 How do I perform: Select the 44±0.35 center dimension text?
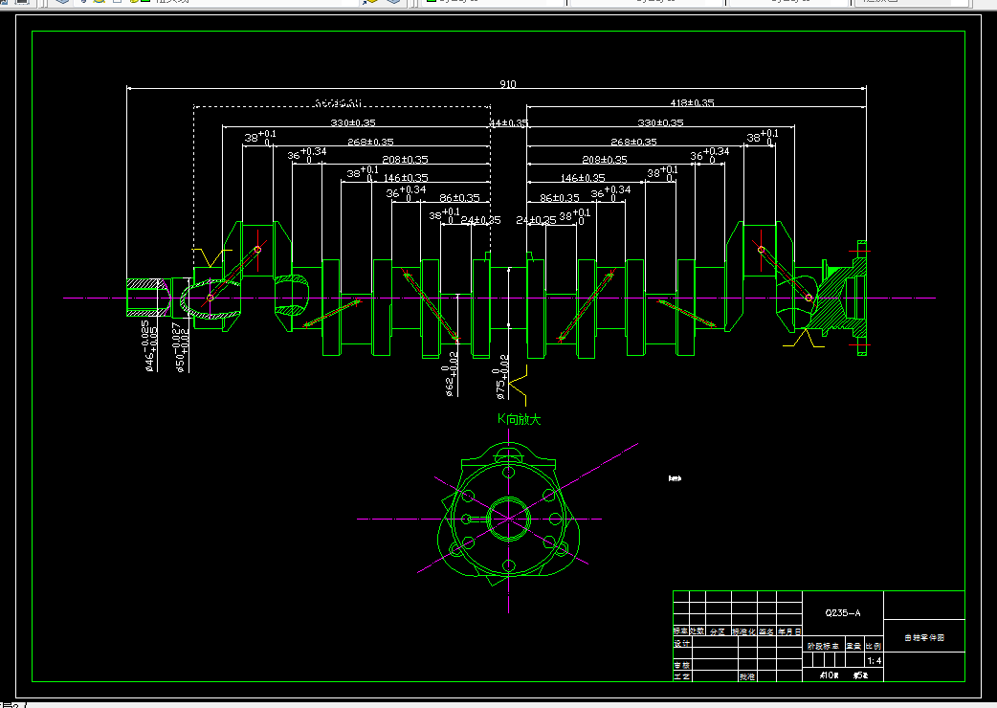pos(509,123)
